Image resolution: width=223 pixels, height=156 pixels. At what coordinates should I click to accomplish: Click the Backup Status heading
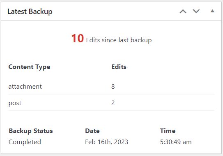click(31, 131)
